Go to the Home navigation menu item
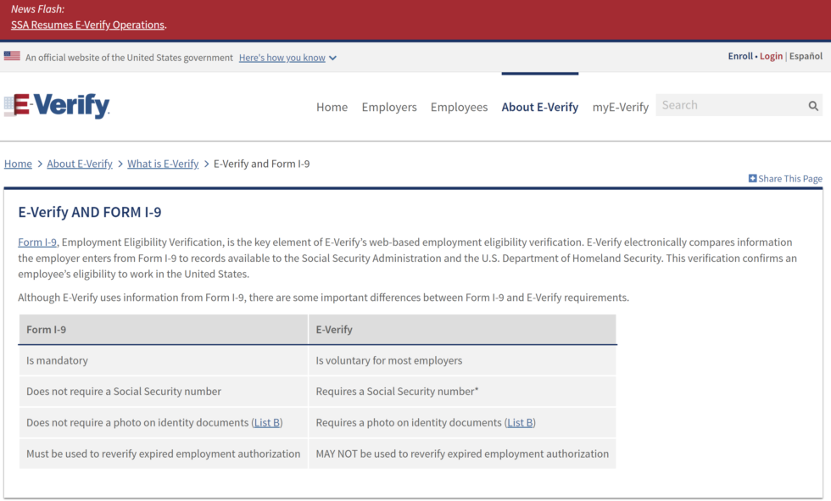Image resolution: width=831 pixels, height=501 pixels. click(332, 107)
